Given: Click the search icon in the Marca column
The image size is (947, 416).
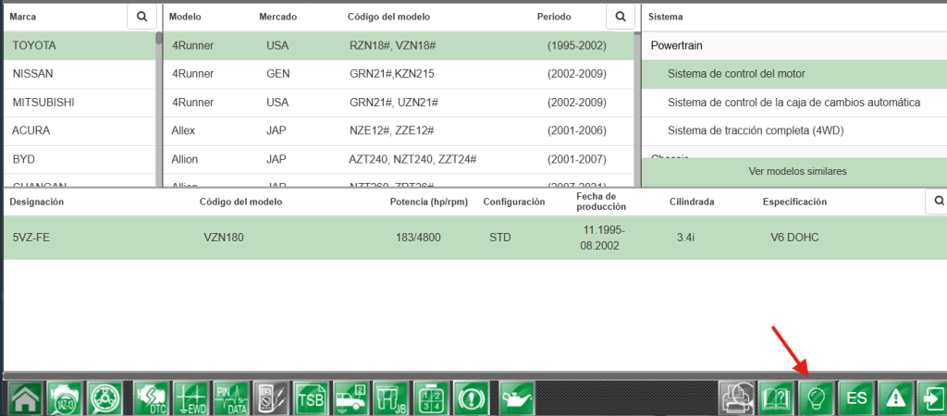Looking at the screenshot, I should click(x=141, y=17).
